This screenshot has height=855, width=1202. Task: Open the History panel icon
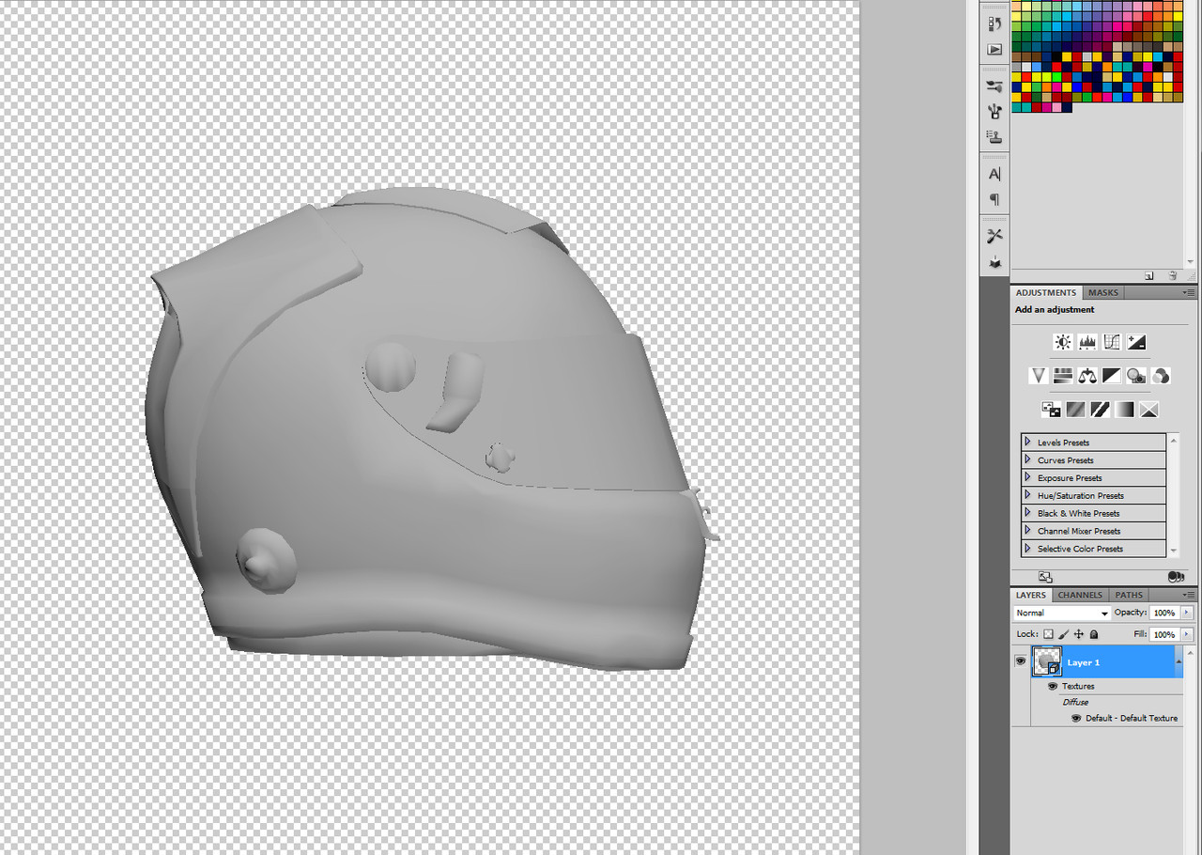pyautogui.click(x=994, y=23)
